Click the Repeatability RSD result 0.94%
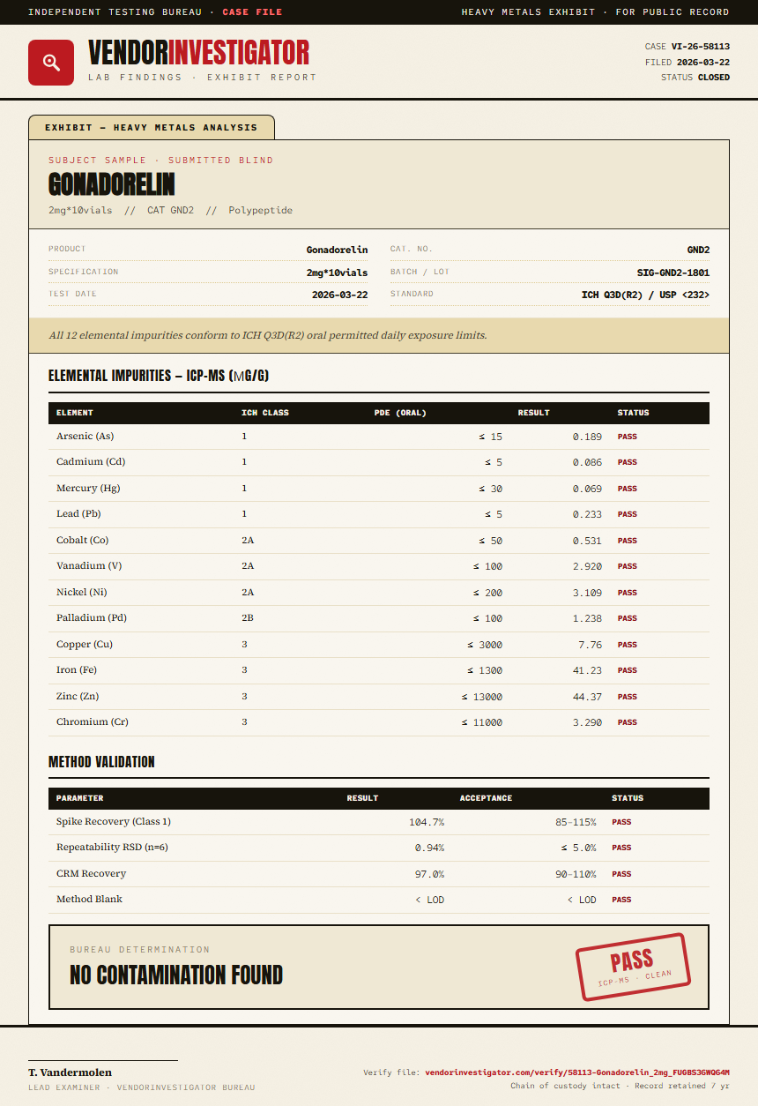 point(429,848)
